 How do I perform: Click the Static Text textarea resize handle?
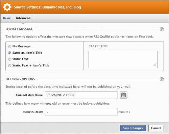point(154,65)
